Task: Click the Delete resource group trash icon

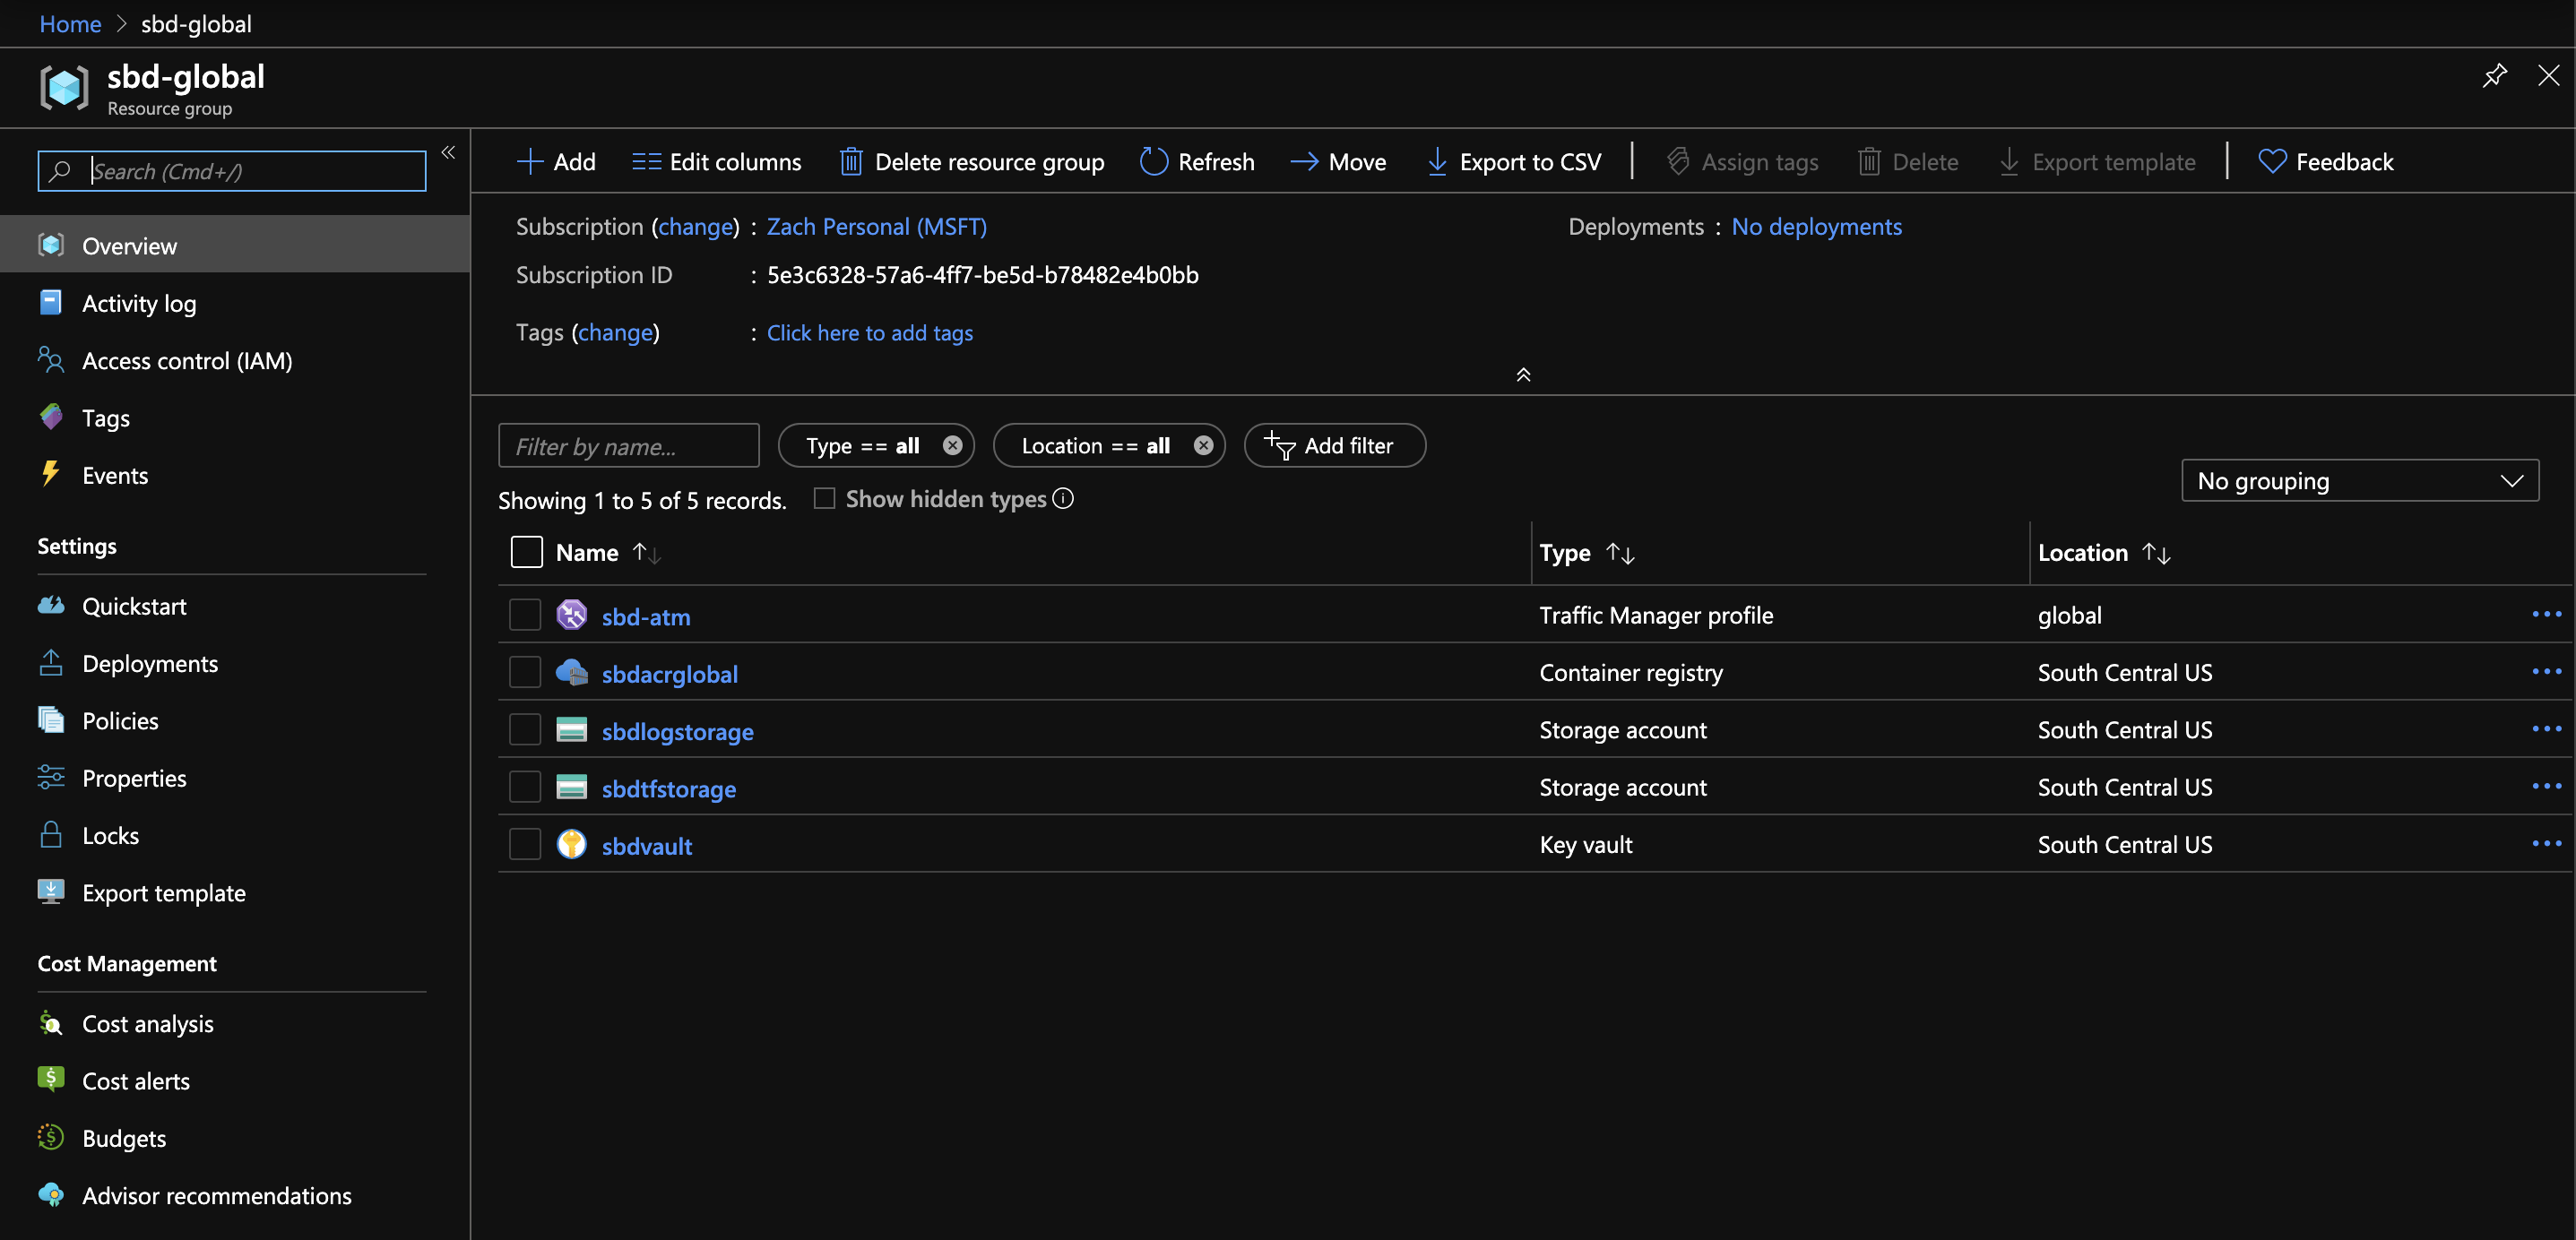Action: (850, 161)
